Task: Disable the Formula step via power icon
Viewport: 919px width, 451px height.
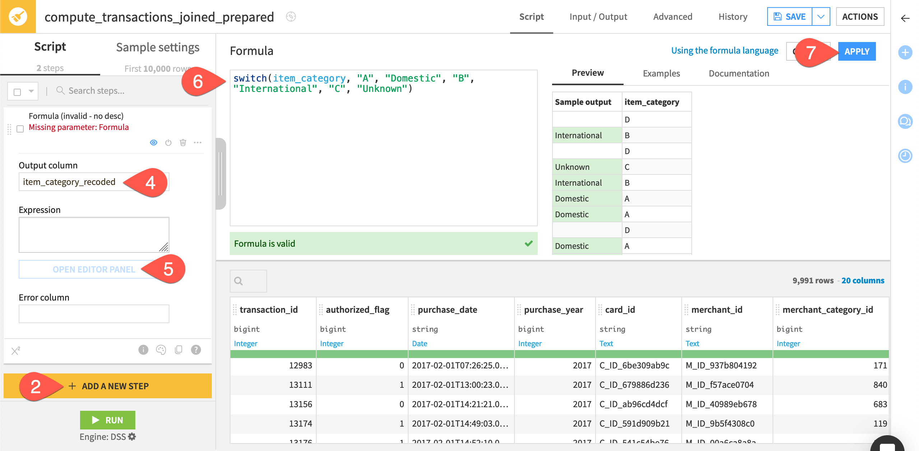Action: coord(168,142)
